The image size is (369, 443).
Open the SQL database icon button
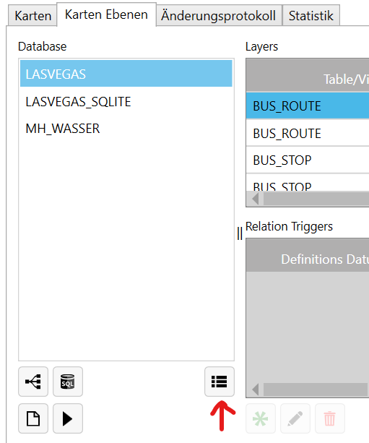(x=68, y=382)
